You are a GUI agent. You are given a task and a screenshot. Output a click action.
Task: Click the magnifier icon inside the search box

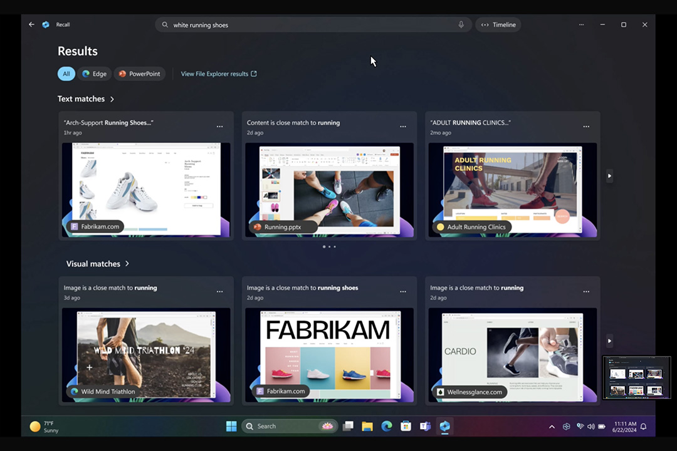tap(165, 24)
